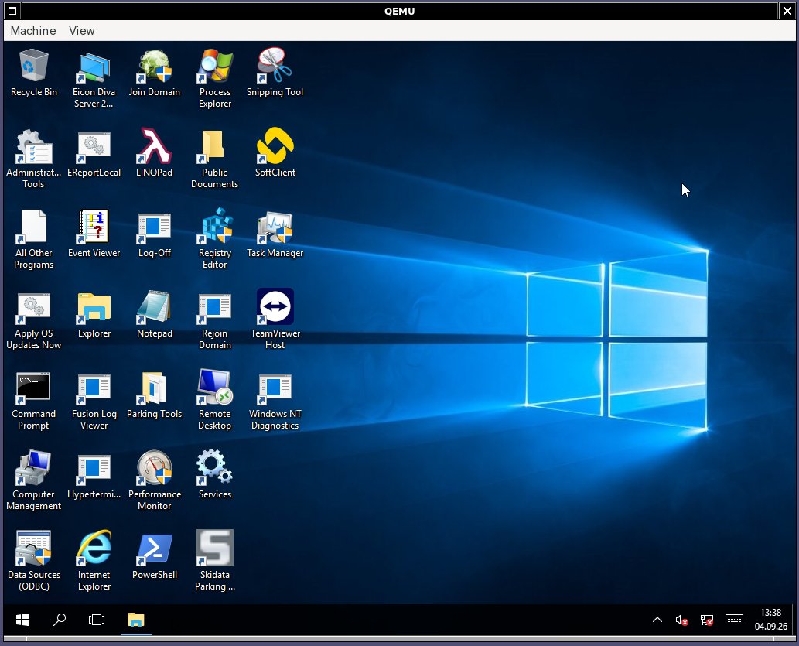Screen dimensions: 799x646
Task: Open the QEMU Machine menu
Action: point(33,31)
